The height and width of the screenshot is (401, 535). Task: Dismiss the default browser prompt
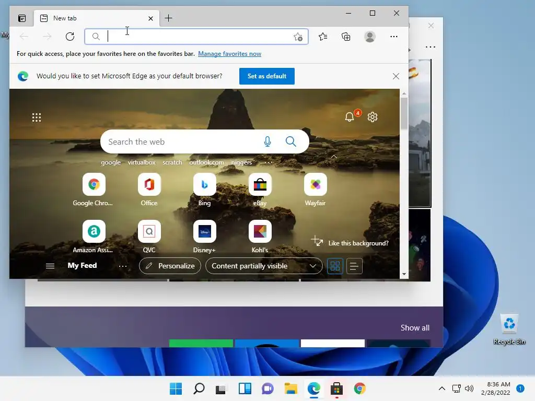(396, 76)
